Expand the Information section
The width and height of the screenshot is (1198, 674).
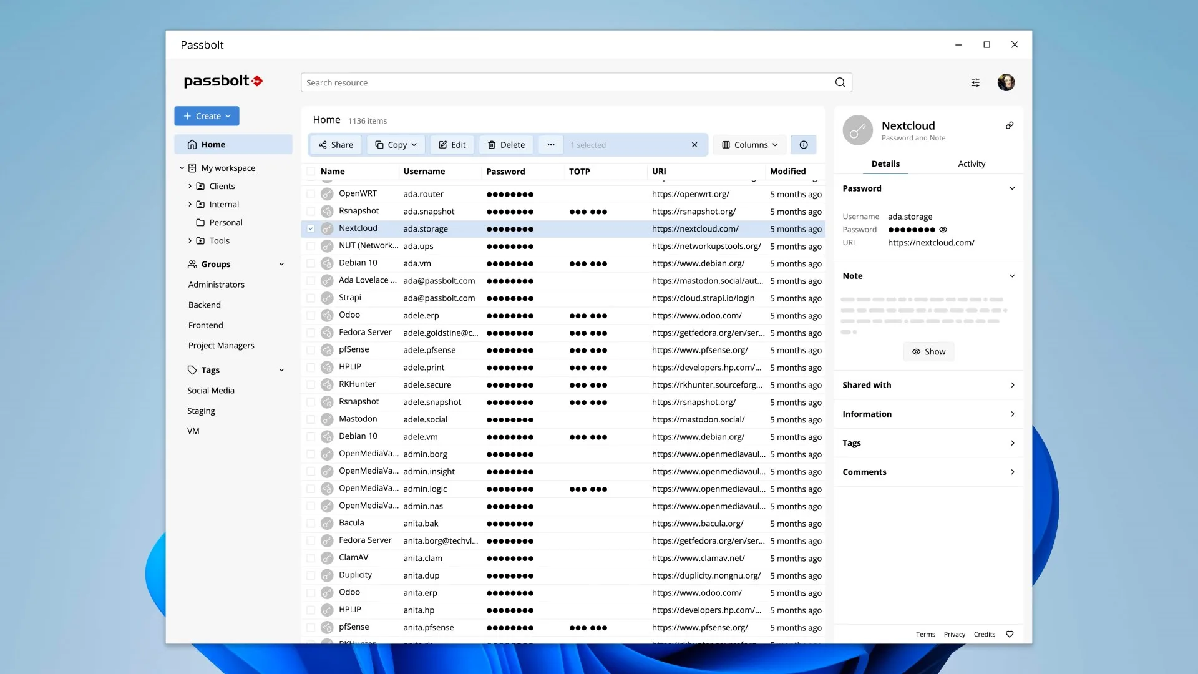click(x=928, y=414)
